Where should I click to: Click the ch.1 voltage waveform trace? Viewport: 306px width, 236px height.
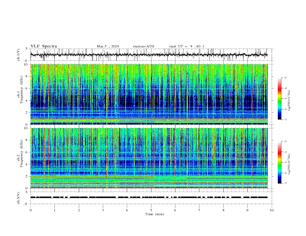149,55
